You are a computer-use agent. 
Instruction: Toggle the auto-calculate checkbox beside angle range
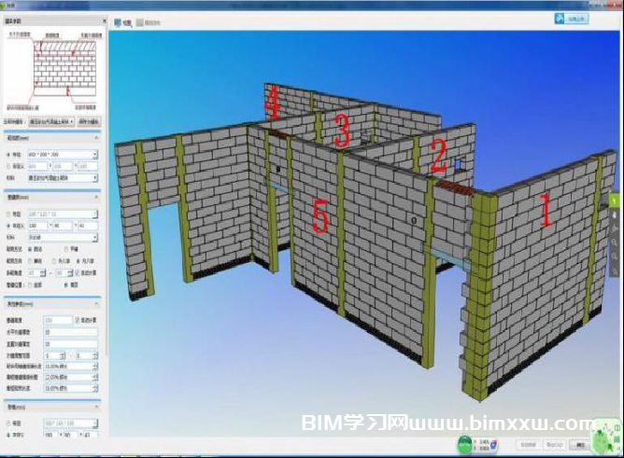pyautogui.click(x=78, y=272)
